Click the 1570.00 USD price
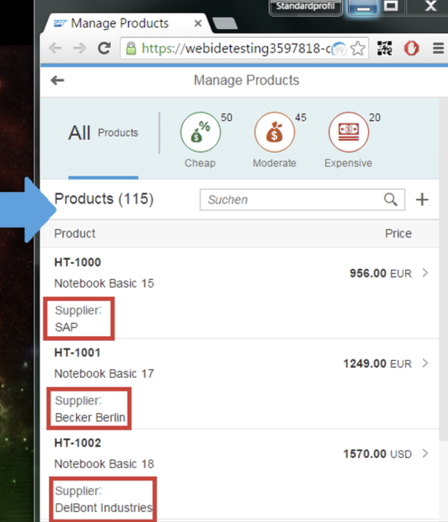Viewport: 448px width, 522px height. click(377, 454)
